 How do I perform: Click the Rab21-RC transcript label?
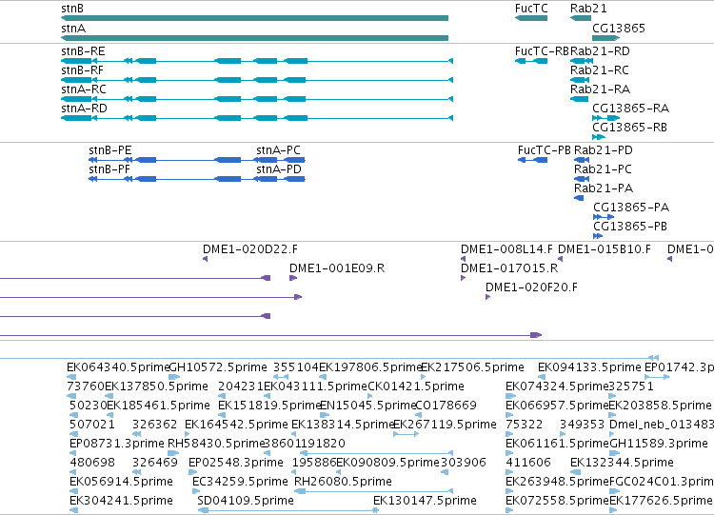click(599, 70)
